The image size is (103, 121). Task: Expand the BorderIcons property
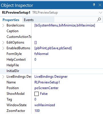pyautogui.click(x=3, y=25)
